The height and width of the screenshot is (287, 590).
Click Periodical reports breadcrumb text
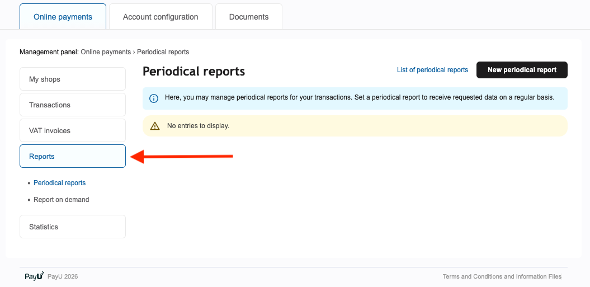[x=163, y=52]
